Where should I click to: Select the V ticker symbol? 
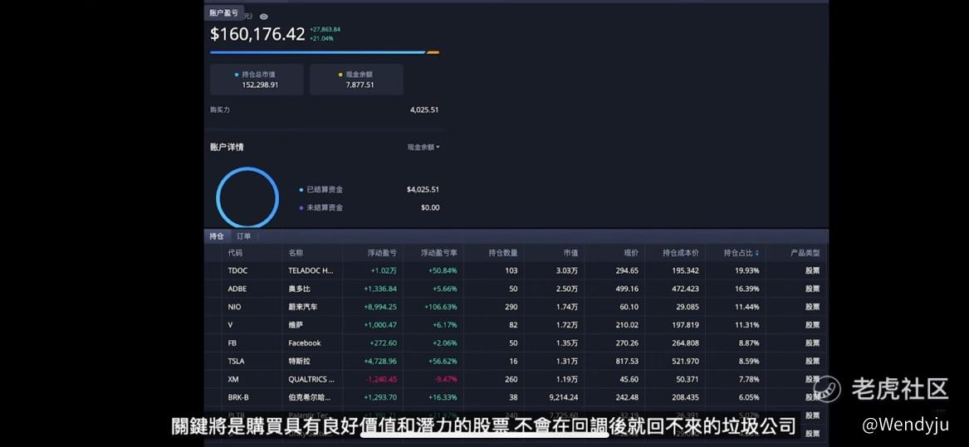pos(230,325)
